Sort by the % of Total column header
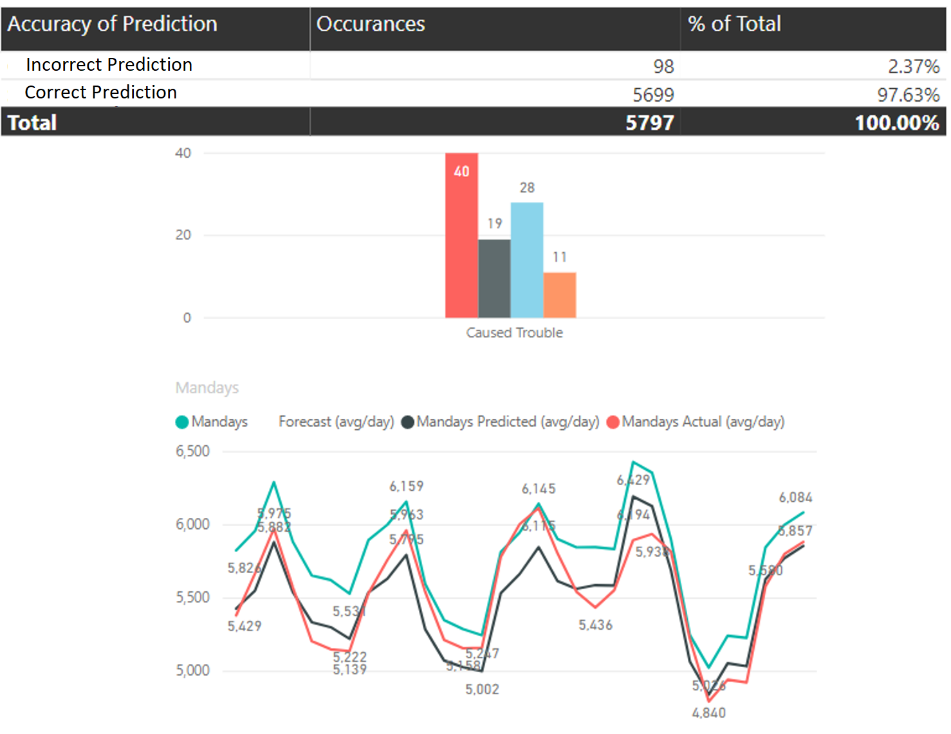The width and height of the screenshot is (951, 734). coord(734,24)
